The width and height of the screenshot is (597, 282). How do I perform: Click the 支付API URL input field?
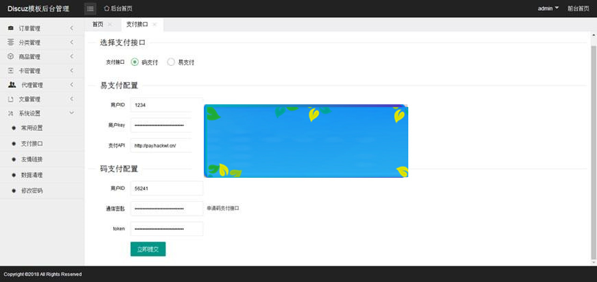click(x=161, y=145)
